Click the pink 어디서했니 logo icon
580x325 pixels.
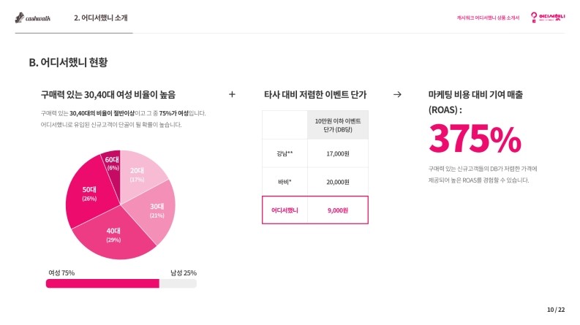click(x=548, y=18)
